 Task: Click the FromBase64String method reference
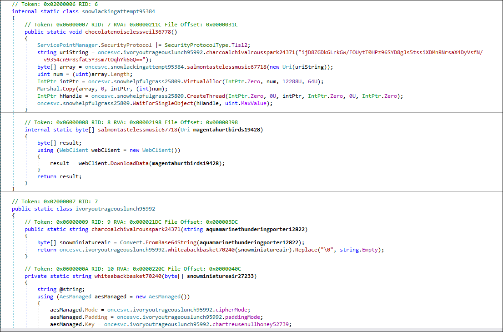pos(171,242)
